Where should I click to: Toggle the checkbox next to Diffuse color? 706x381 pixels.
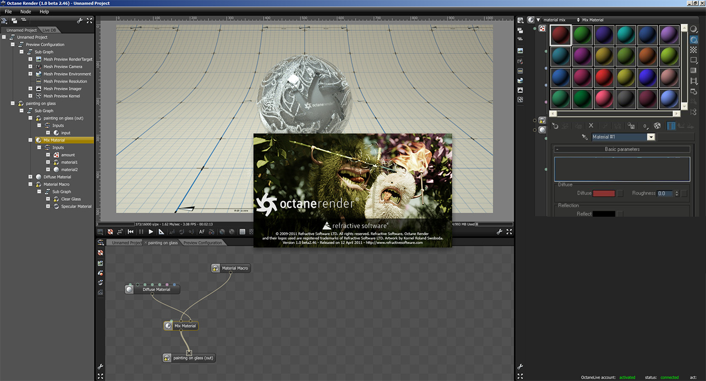[620, 194]
